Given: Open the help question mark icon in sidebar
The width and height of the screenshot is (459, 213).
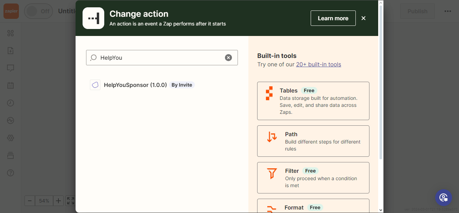Looking at the screenshot, I should [x=10, y=173].
